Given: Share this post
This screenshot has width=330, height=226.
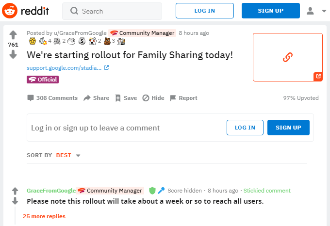Looking at the screenshot, I should point(96,98).
